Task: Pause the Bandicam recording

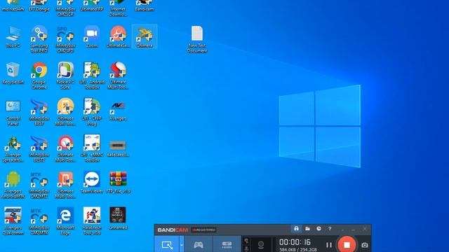Action: click(329, 245)
